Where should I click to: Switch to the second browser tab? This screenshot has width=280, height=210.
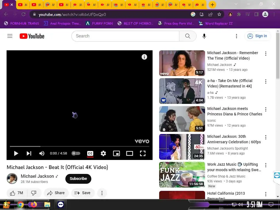pos(23,5)
